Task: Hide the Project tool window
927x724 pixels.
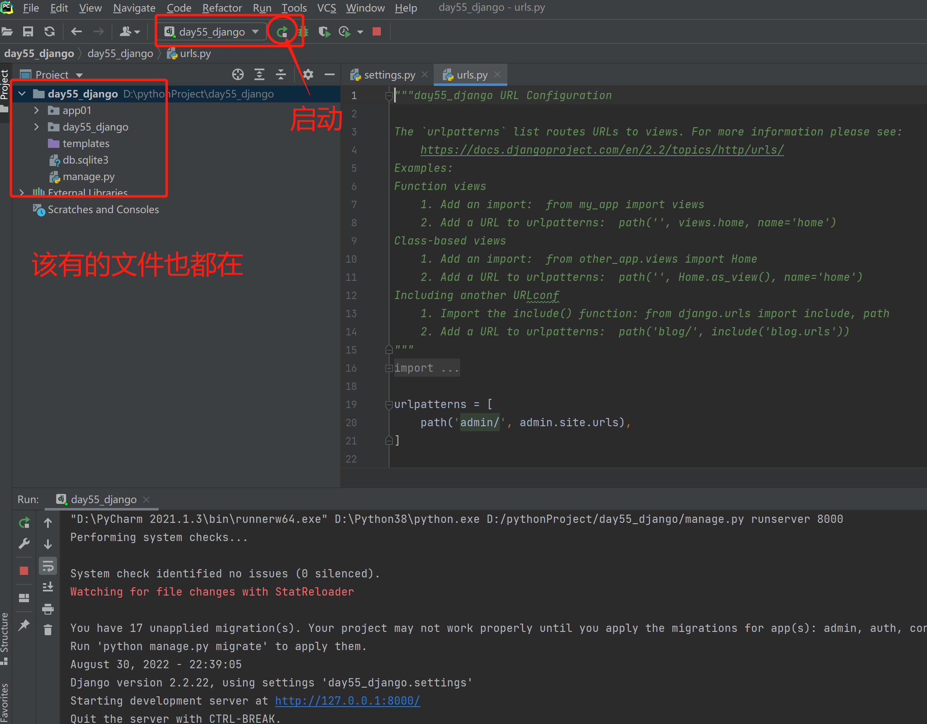Action: (330, 75)
